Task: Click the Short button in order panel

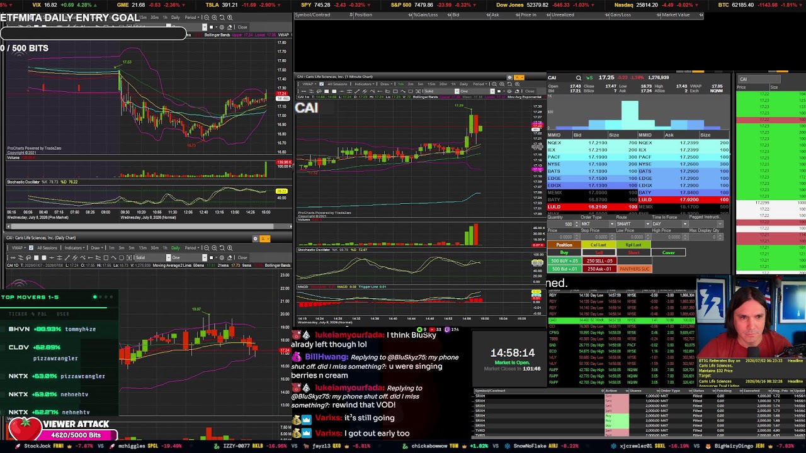Action: pos(633,252)
